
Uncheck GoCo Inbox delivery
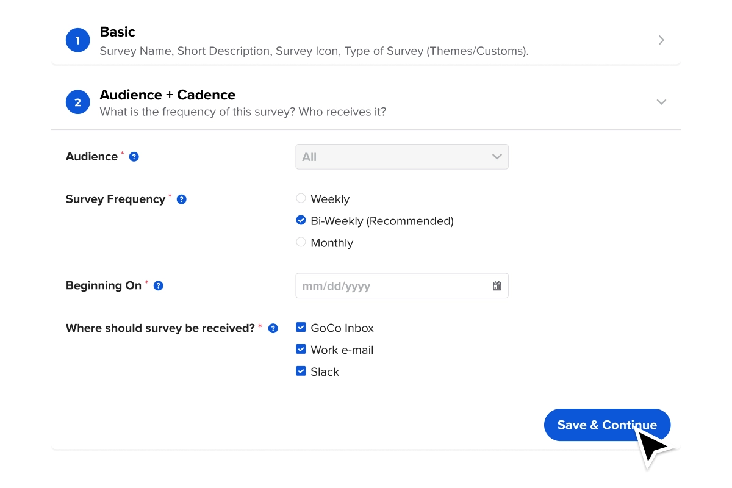301,327
